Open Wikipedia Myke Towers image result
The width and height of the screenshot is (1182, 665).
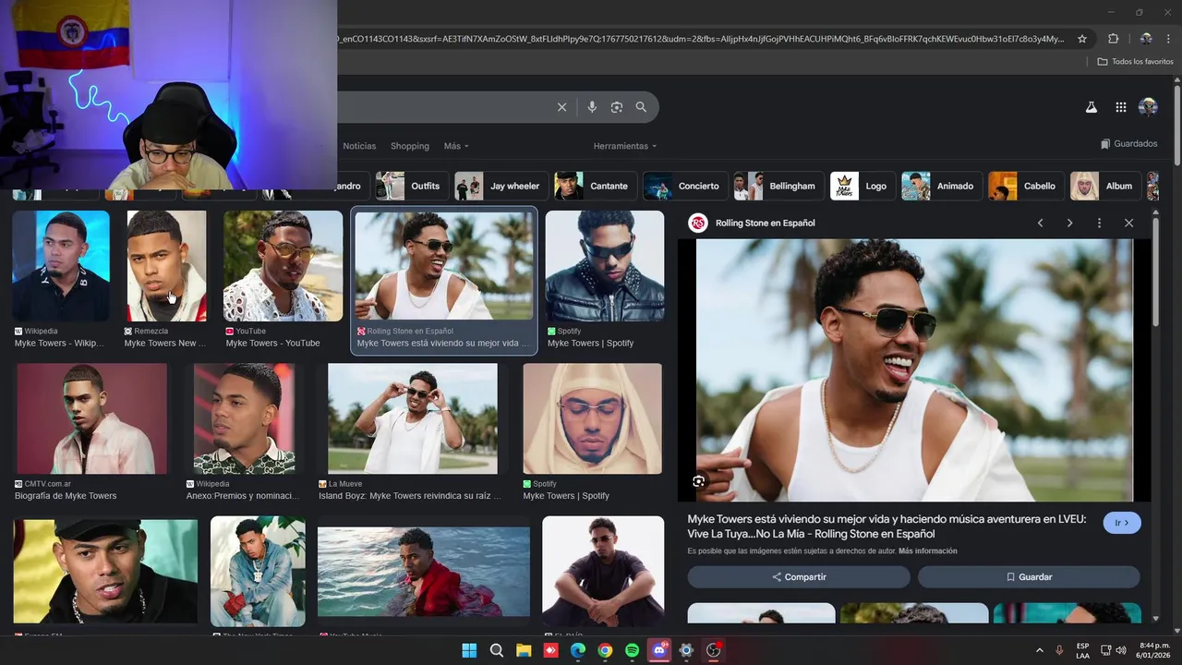pyautogui.click(x=61, y=266)
